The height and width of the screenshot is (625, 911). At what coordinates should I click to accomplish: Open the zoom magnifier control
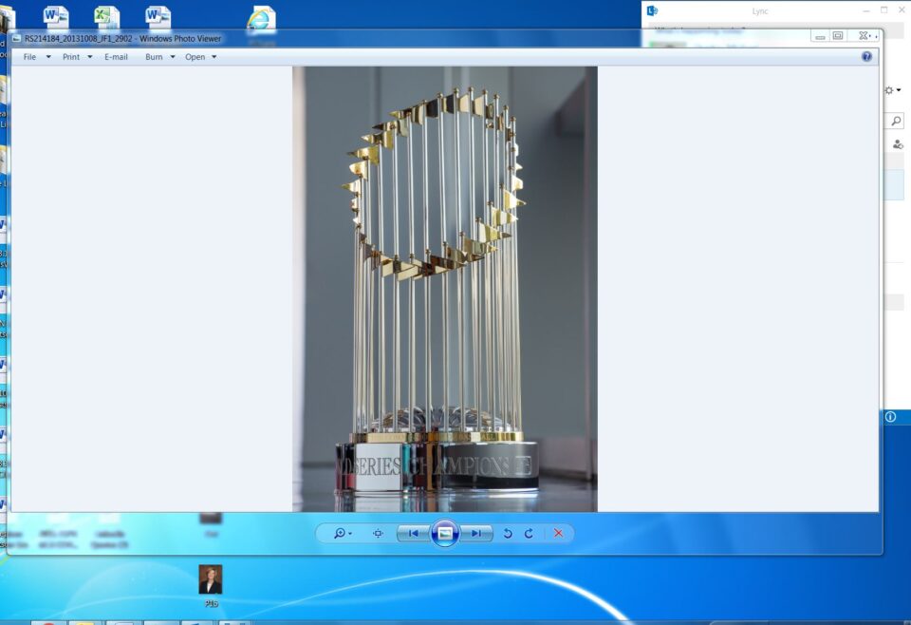(342, 533)
